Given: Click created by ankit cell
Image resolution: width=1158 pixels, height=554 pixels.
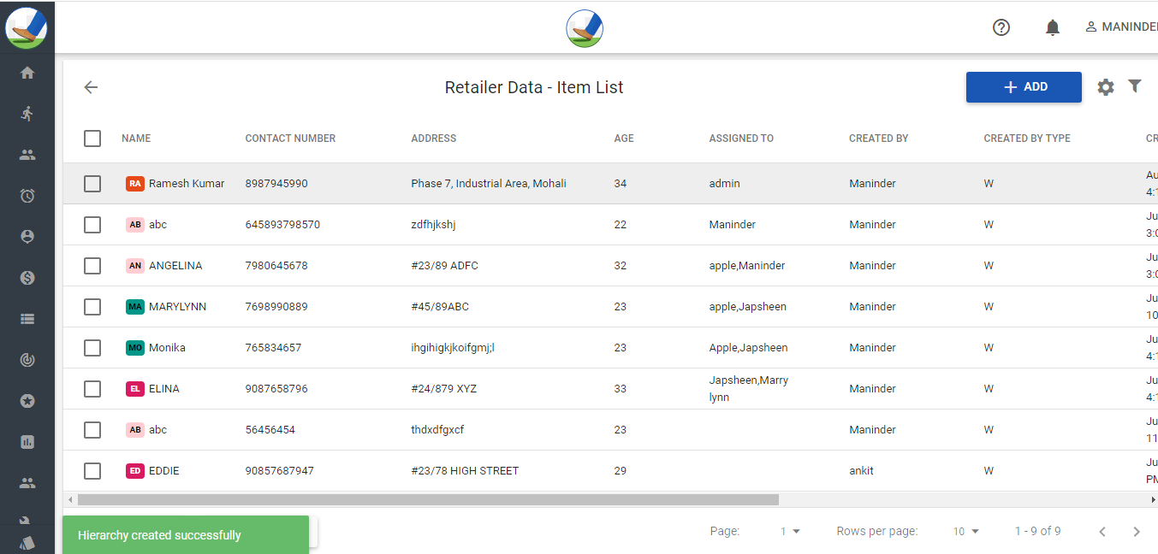Looking at the screenshot, I should (861, 471).
